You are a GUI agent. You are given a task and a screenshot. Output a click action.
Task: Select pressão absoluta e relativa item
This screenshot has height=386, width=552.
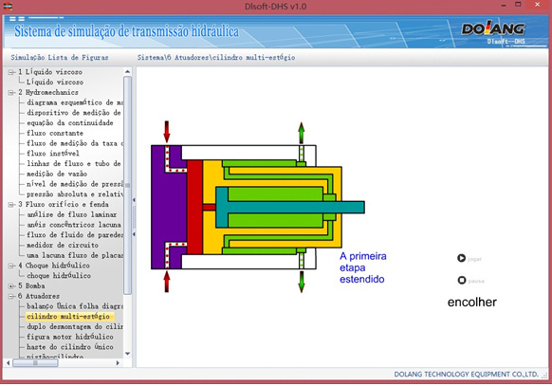click(x=75, y=194)
